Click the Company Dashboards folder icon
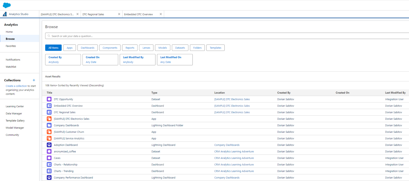The height and width of the screenshot is (181, 409). pyautogui.click(x=49, y=125)
